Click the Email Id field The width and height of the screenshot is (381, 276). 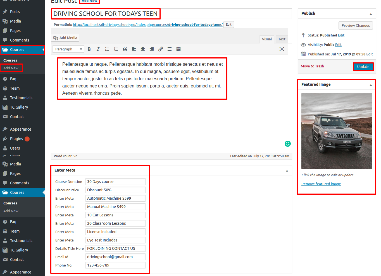click(x=115, y=257)
